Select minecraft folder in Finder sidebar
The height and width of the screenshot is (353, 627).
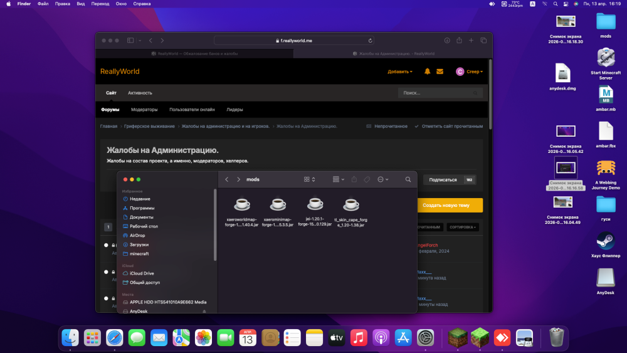click(x=139, y=254)
